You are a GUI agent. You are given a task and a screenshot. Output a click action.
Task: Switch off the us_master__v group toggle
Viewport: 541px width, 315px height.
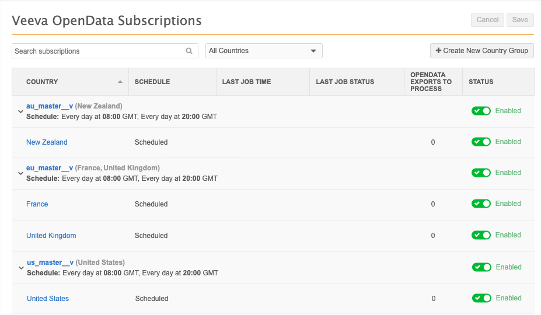(481, 267)
